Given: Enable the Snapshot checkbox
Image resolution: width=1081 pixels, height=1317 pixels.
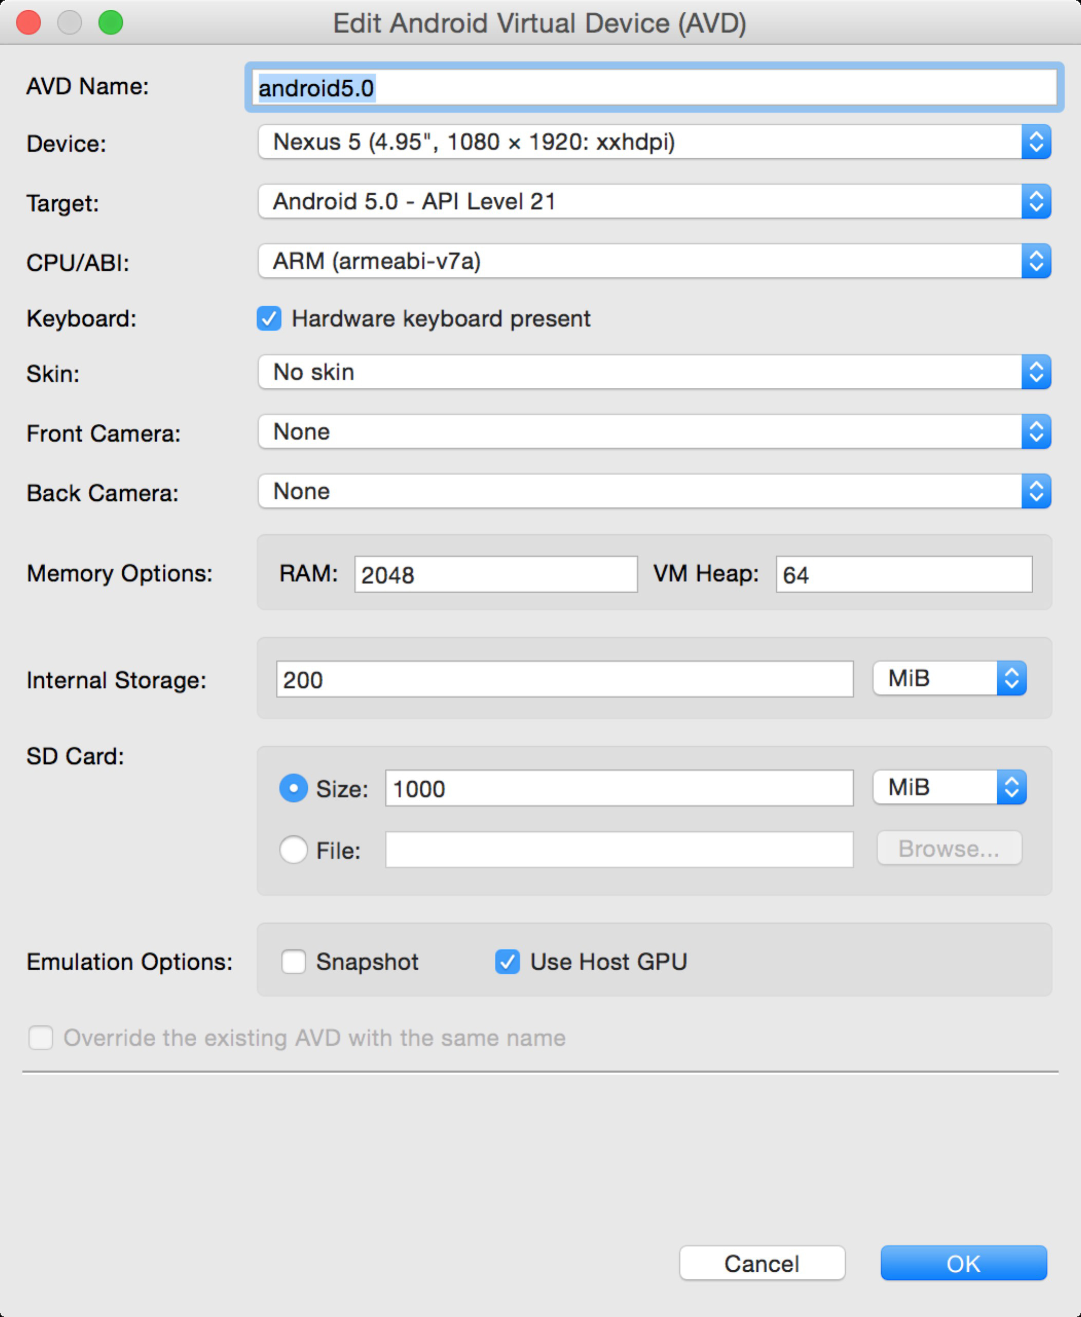Looking at the screenshot, I should 293,962.
